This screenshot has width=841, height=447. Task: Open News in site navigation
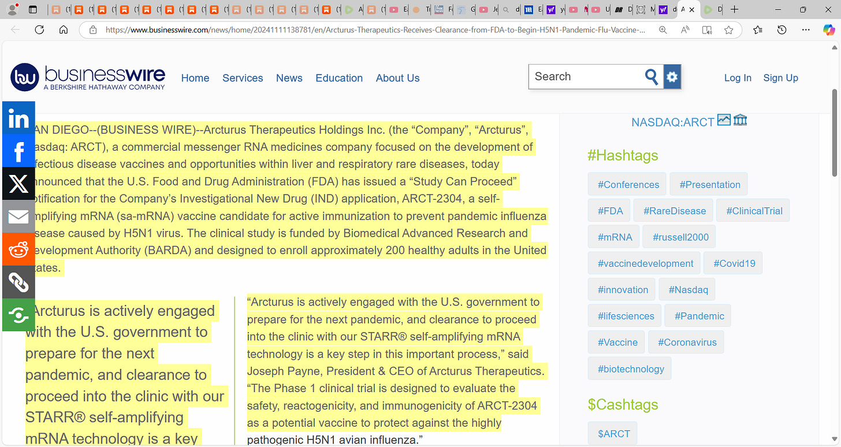tap(289, 78)
